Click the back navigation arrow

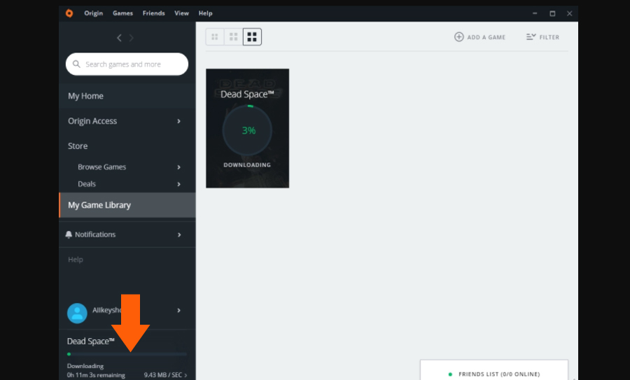(x=119, y=38)
